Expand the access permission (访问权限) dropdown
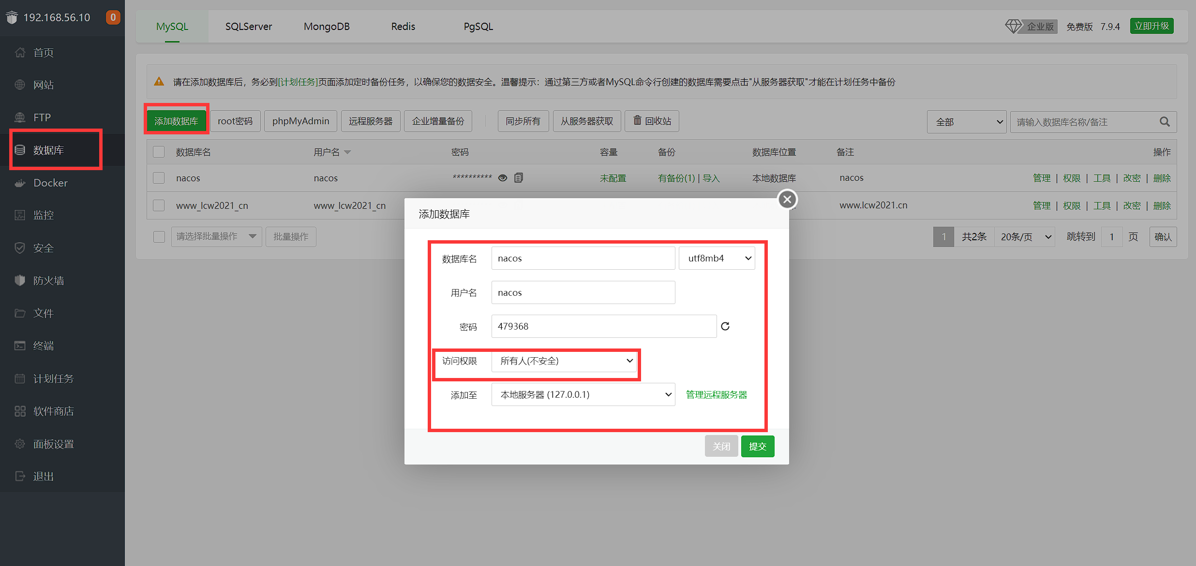Screen dimensions: 1196x566 coord(564,361)
